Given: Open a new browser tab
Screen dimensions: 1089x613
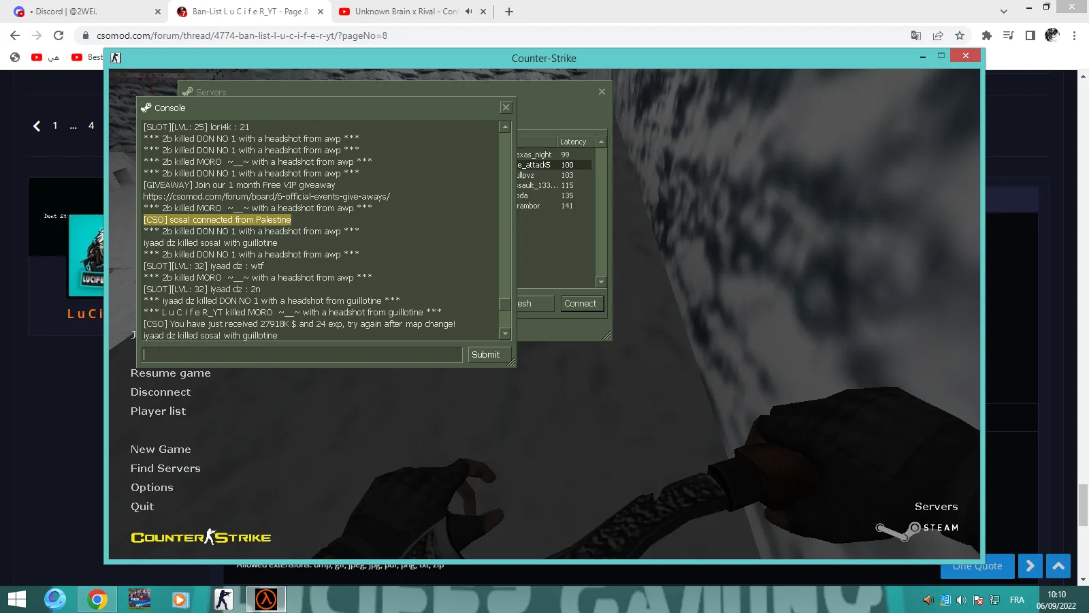Looking at the screenshot, I should point(509,12).
